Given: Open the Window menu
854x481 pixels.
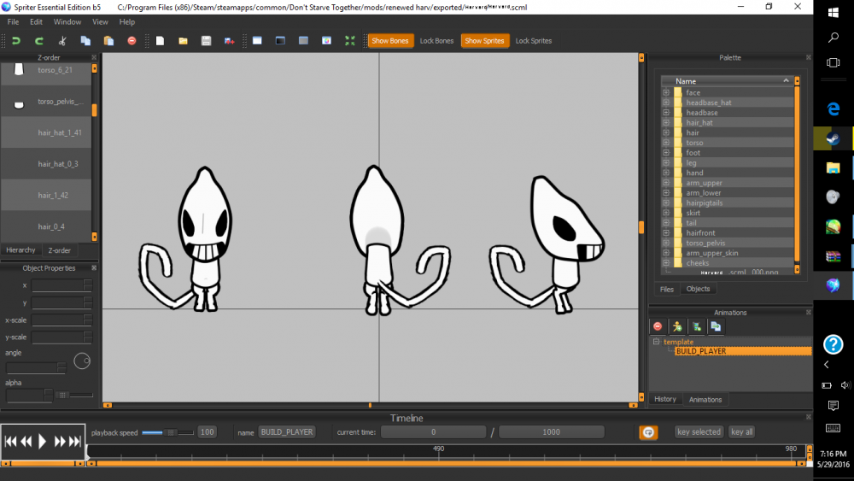Looking at the screenshot, I should click(x=67, y=22).
